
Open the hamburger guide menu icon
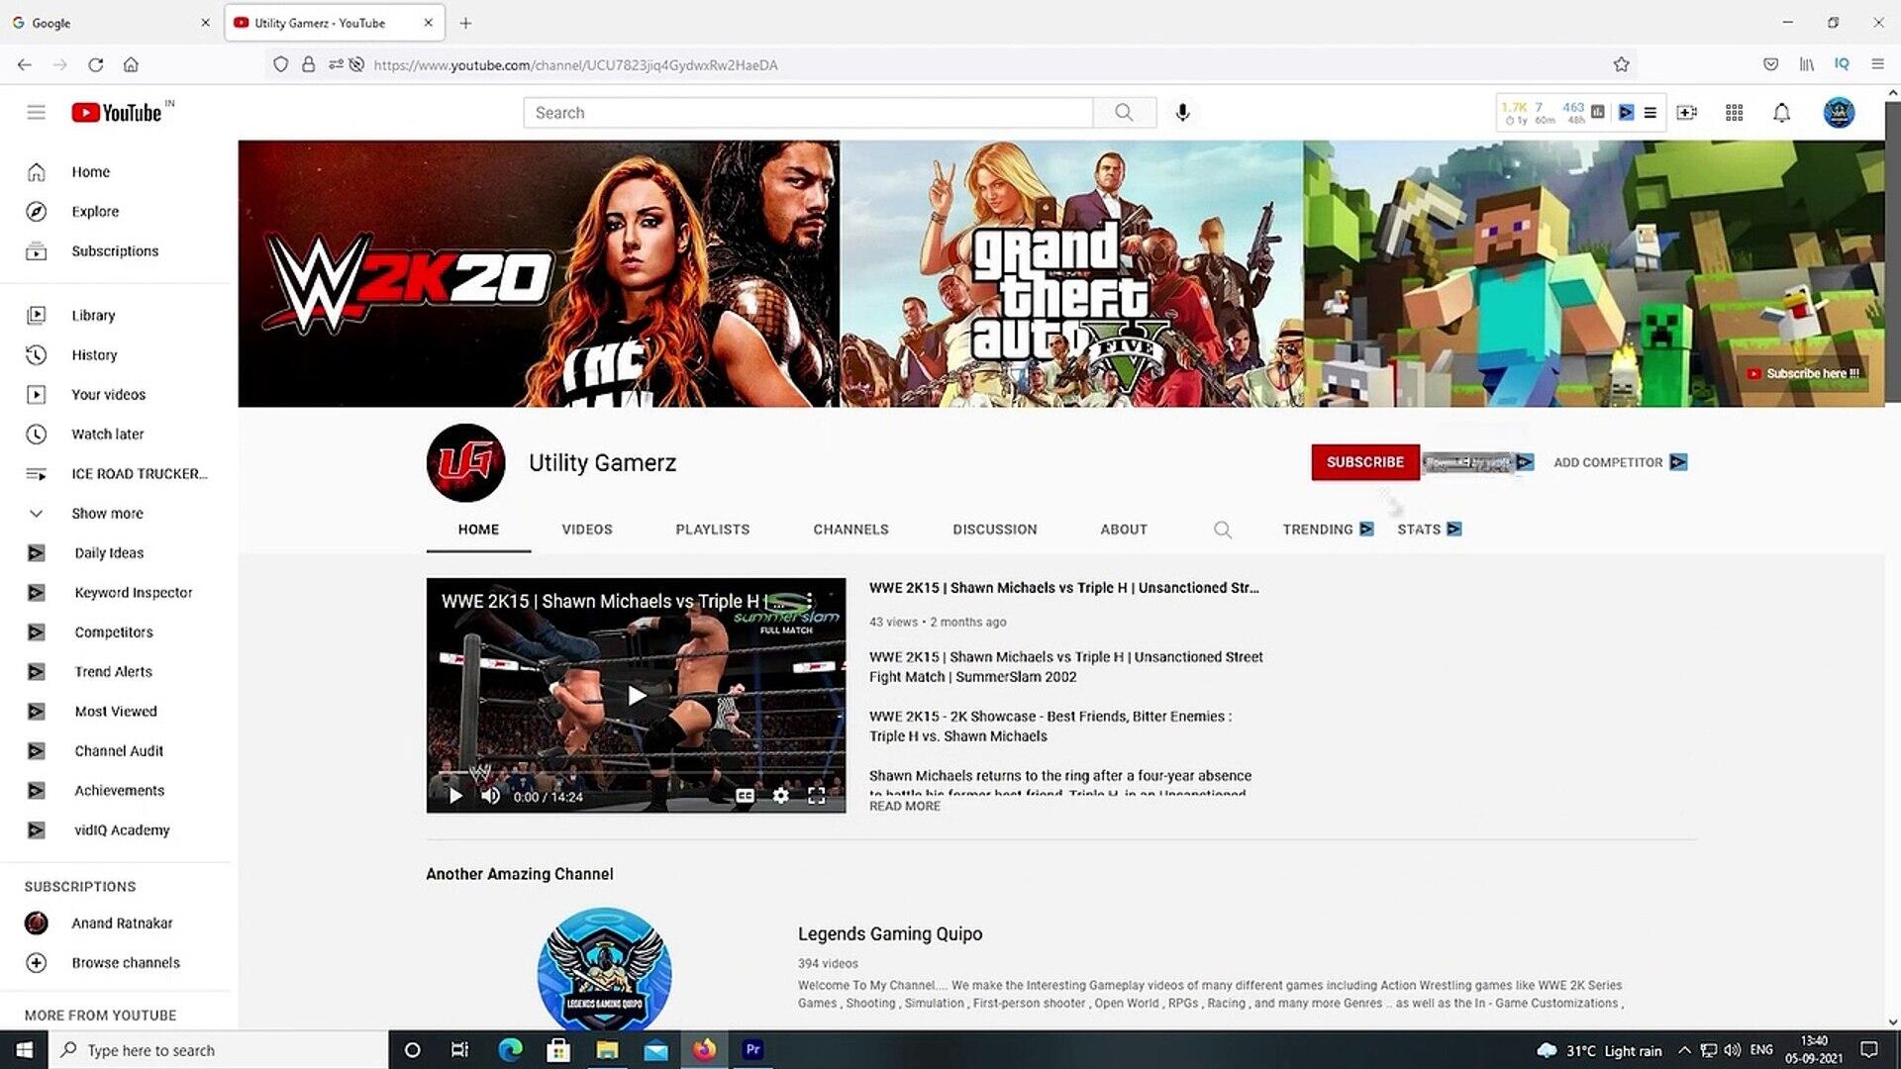click(x=37, y=113)
